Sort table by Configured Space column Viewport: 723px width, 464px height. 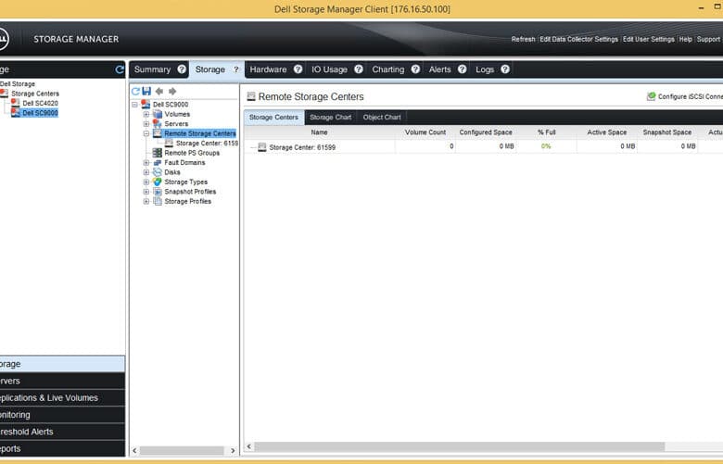(486, 132)
